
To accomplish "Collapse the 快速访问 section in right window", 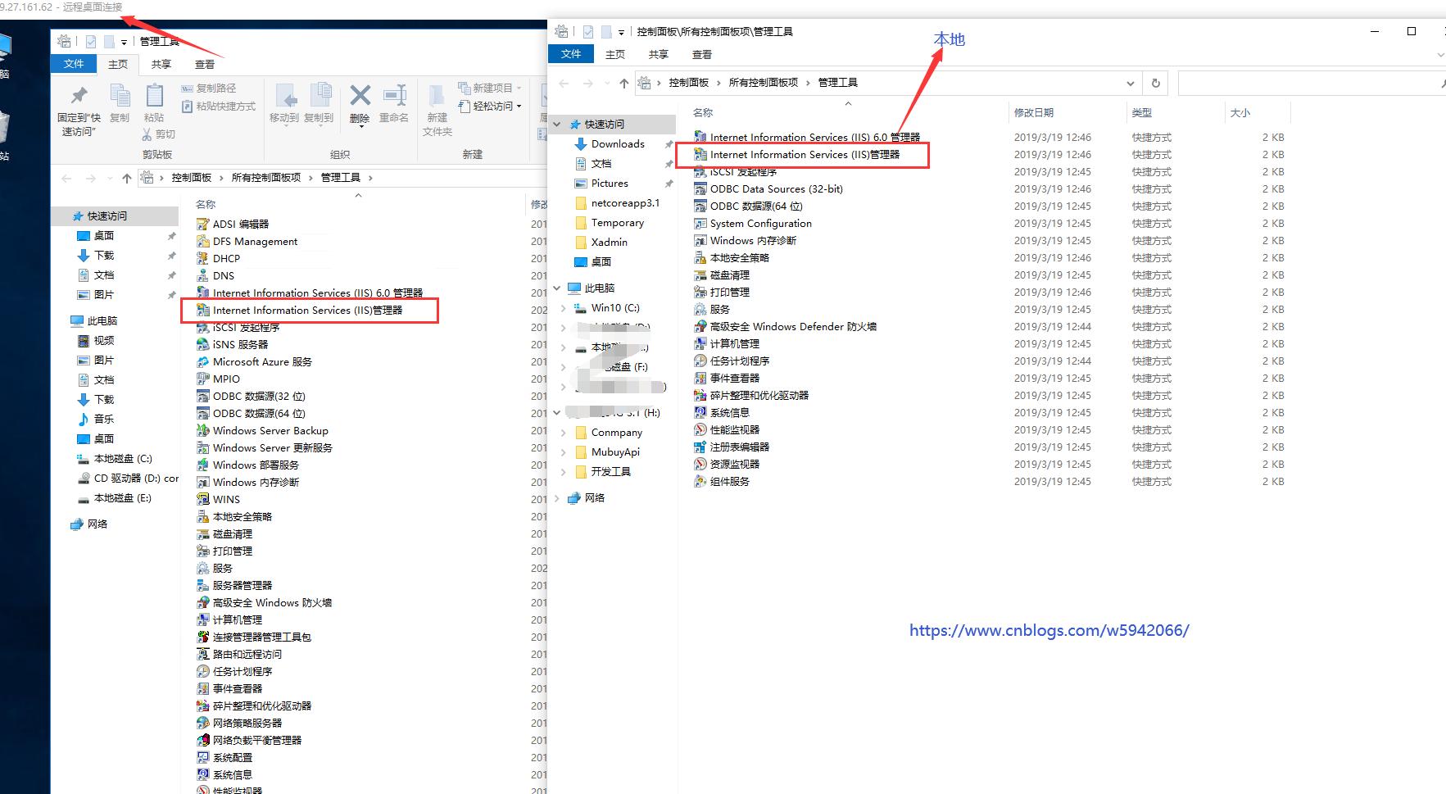I will point(558,125).
